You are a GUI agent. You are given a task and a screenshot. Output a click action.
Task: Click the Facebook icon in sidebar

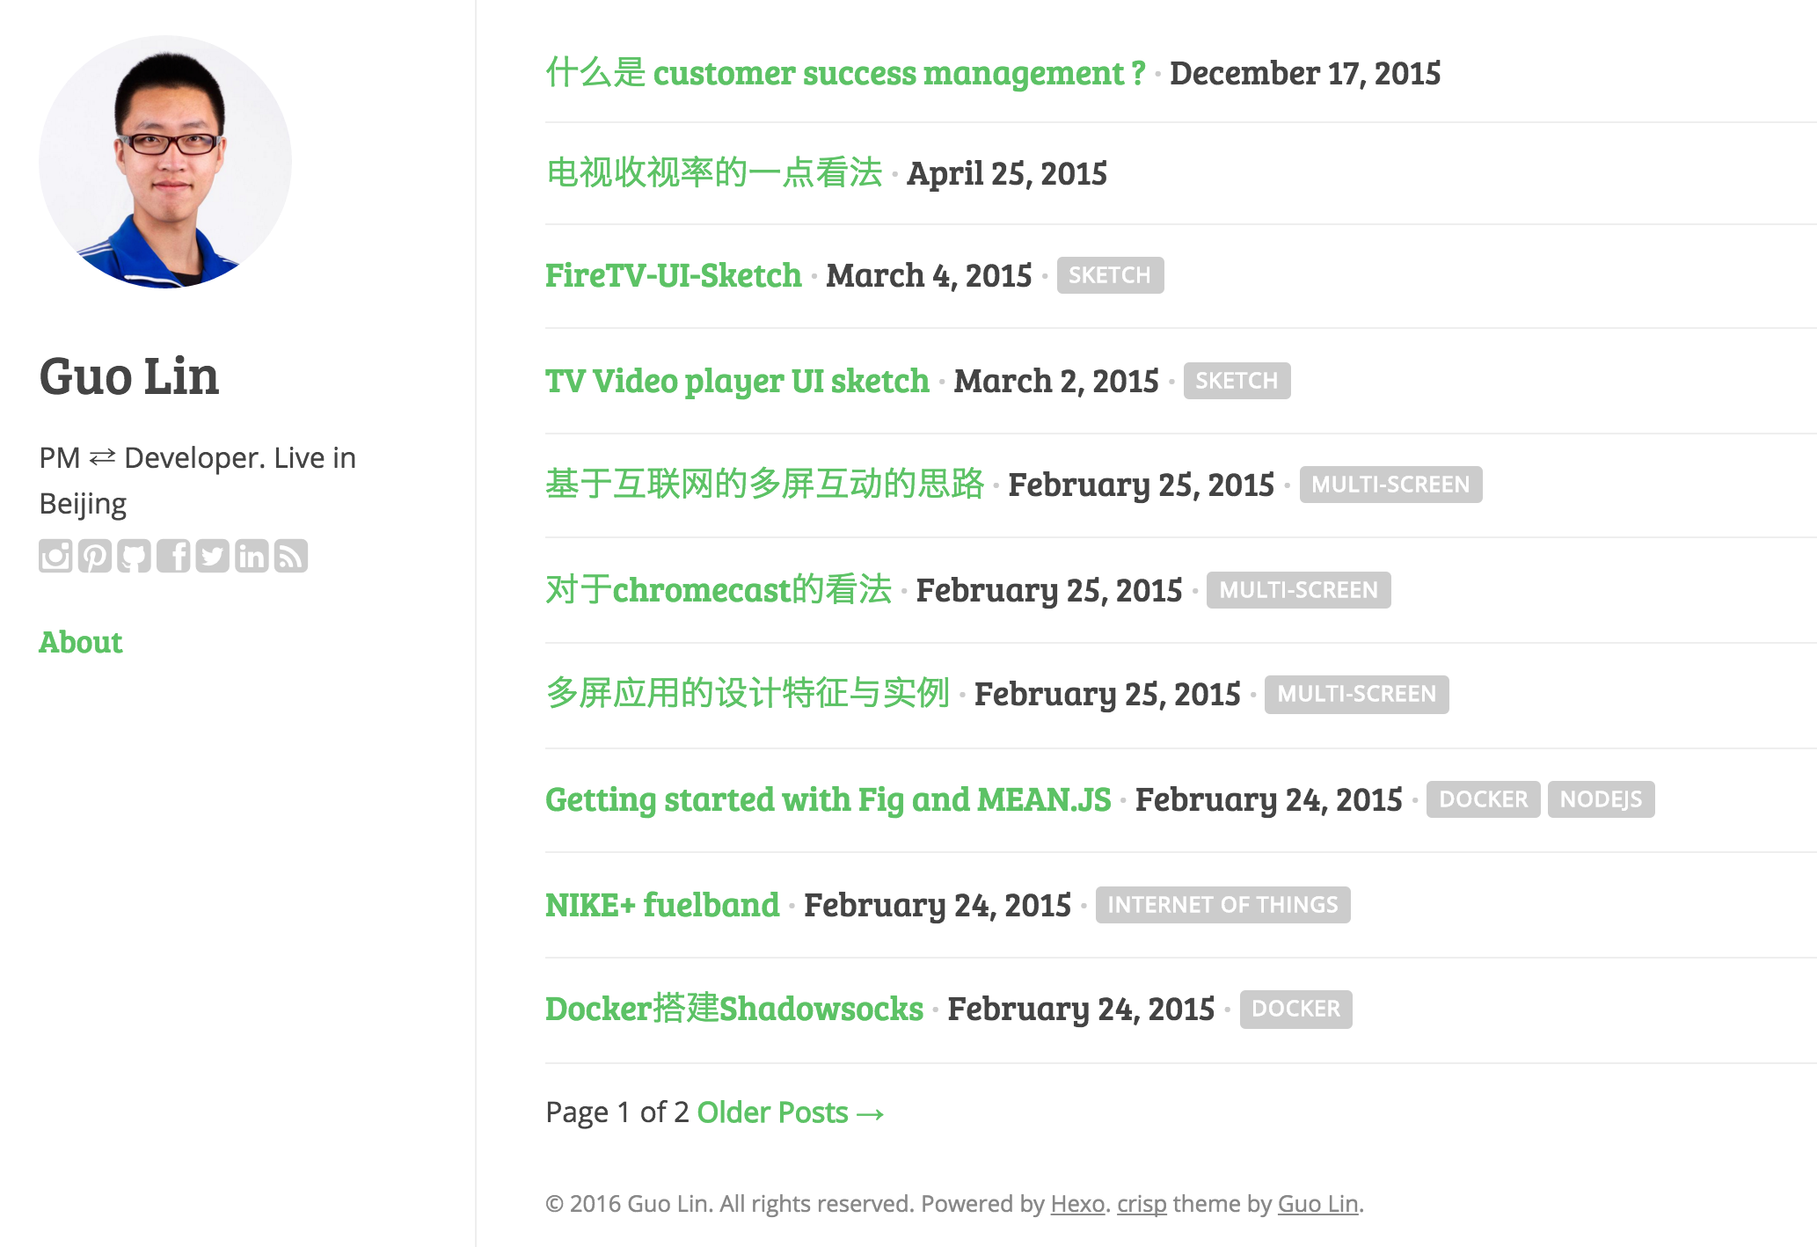173,556
